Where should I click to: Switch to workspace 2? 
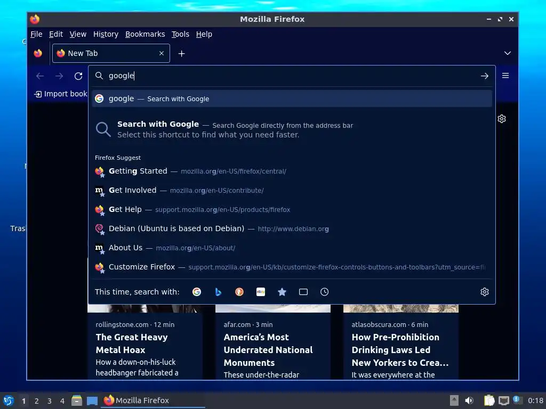pyautogui.click(x=37, y=401)
